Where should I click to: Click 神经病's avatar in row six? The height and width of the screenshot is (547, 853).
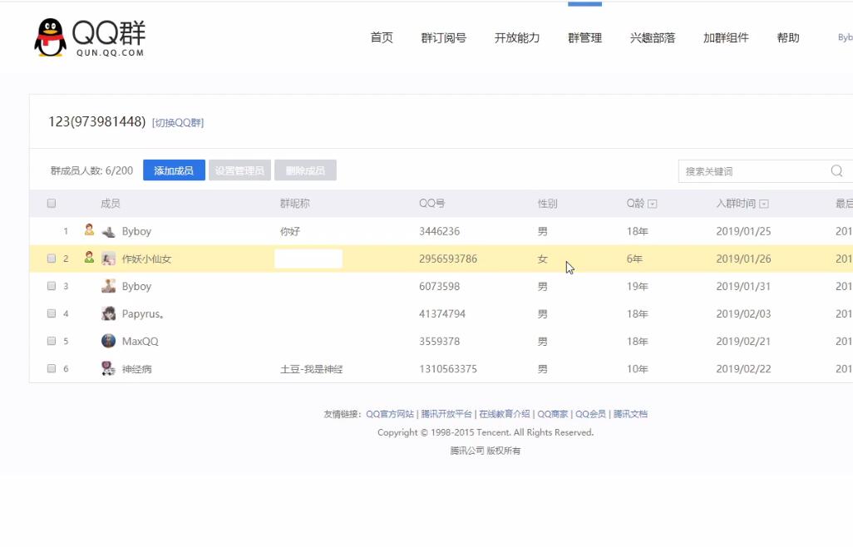point(106,367)
